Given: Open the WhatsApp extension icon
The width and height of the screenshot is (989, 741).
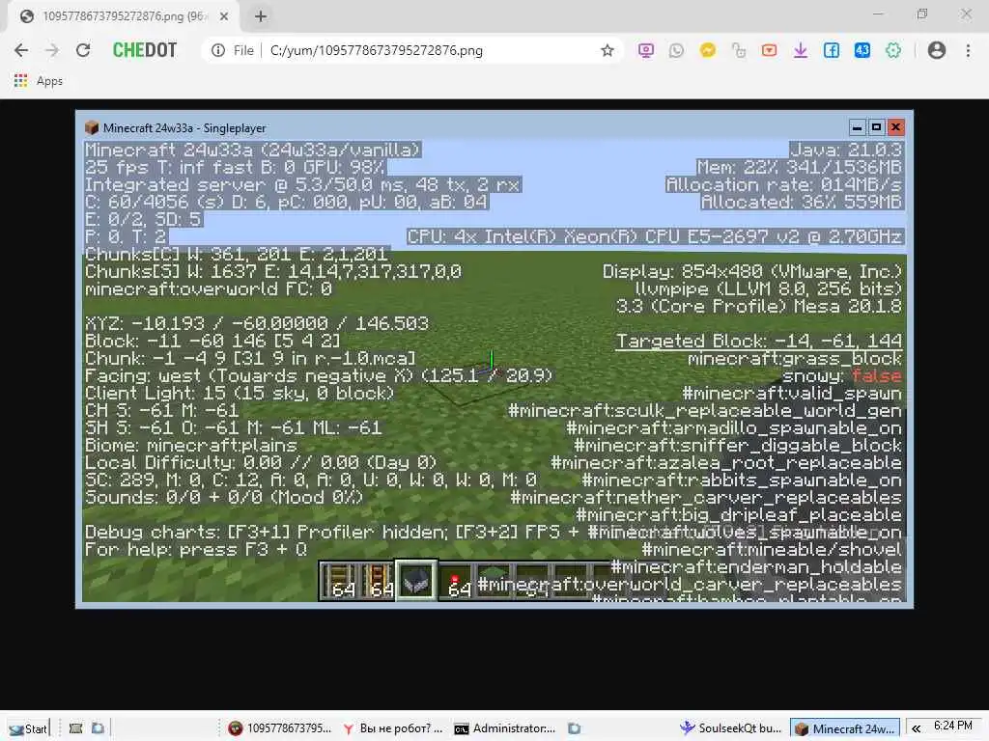Looking at the screenshot, I should (x=676, y=50).
